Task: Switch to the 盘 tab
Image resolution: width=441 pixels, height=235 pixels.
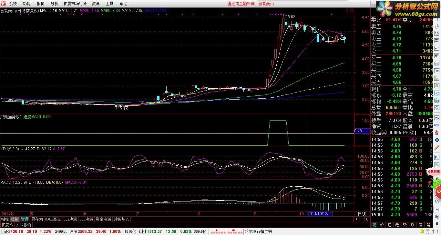Action: [397, 225]
